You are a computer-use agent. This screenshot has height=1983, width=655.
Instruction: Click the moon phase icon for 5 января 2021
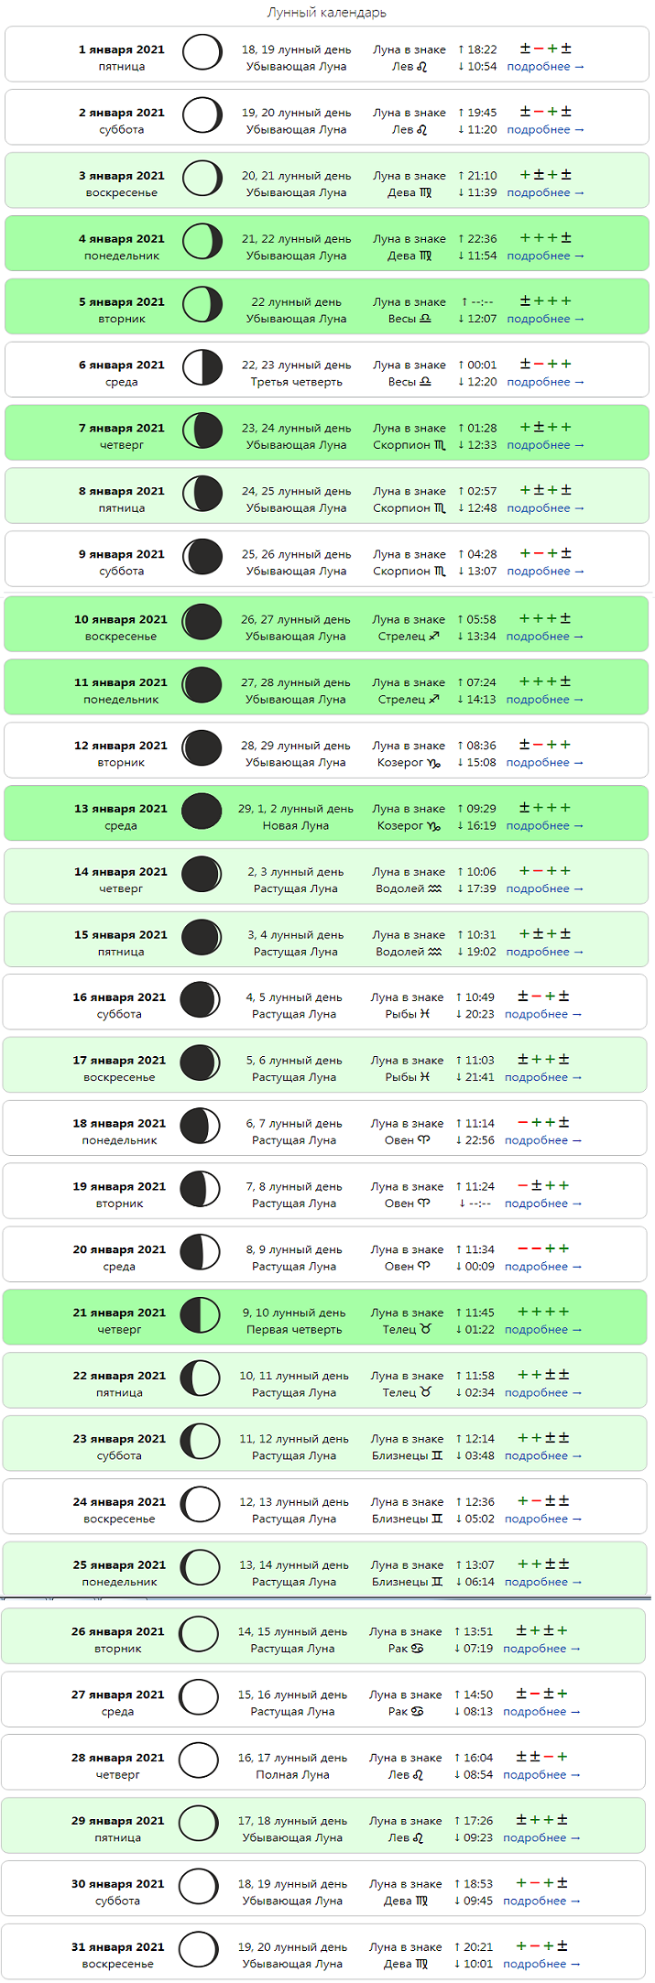[x=202, y=305]
